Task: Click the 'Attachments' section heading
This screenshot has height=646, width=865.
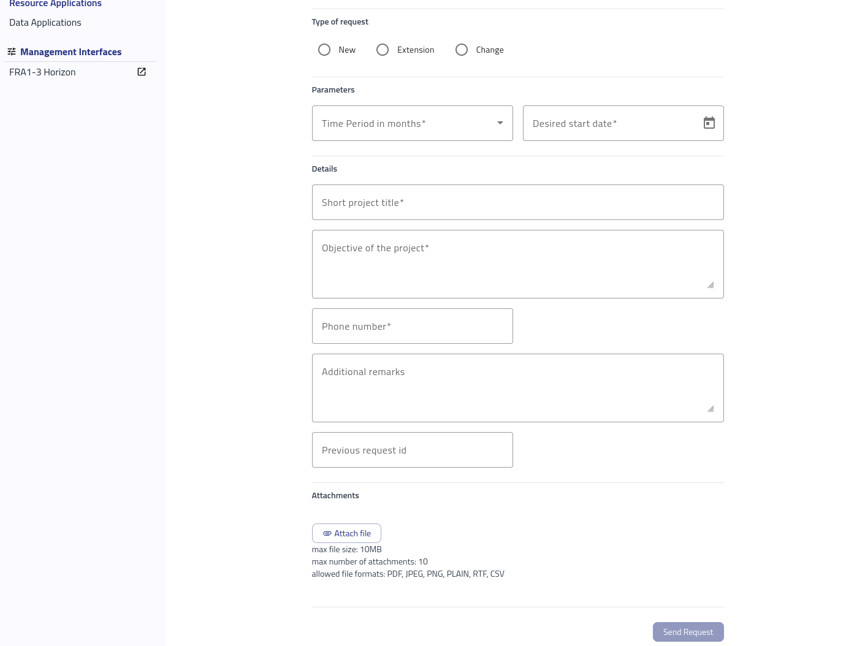Action: pyautogui.click(x=335, y=496)
